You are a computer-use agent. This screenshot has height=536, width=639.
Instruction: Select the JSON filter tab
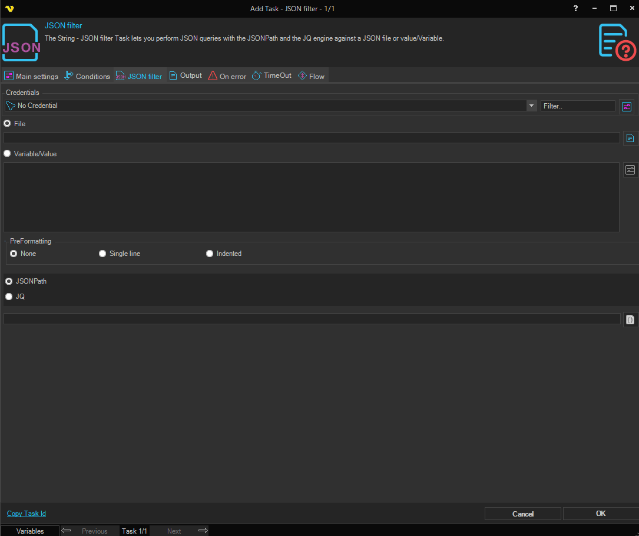click(139, 76)
